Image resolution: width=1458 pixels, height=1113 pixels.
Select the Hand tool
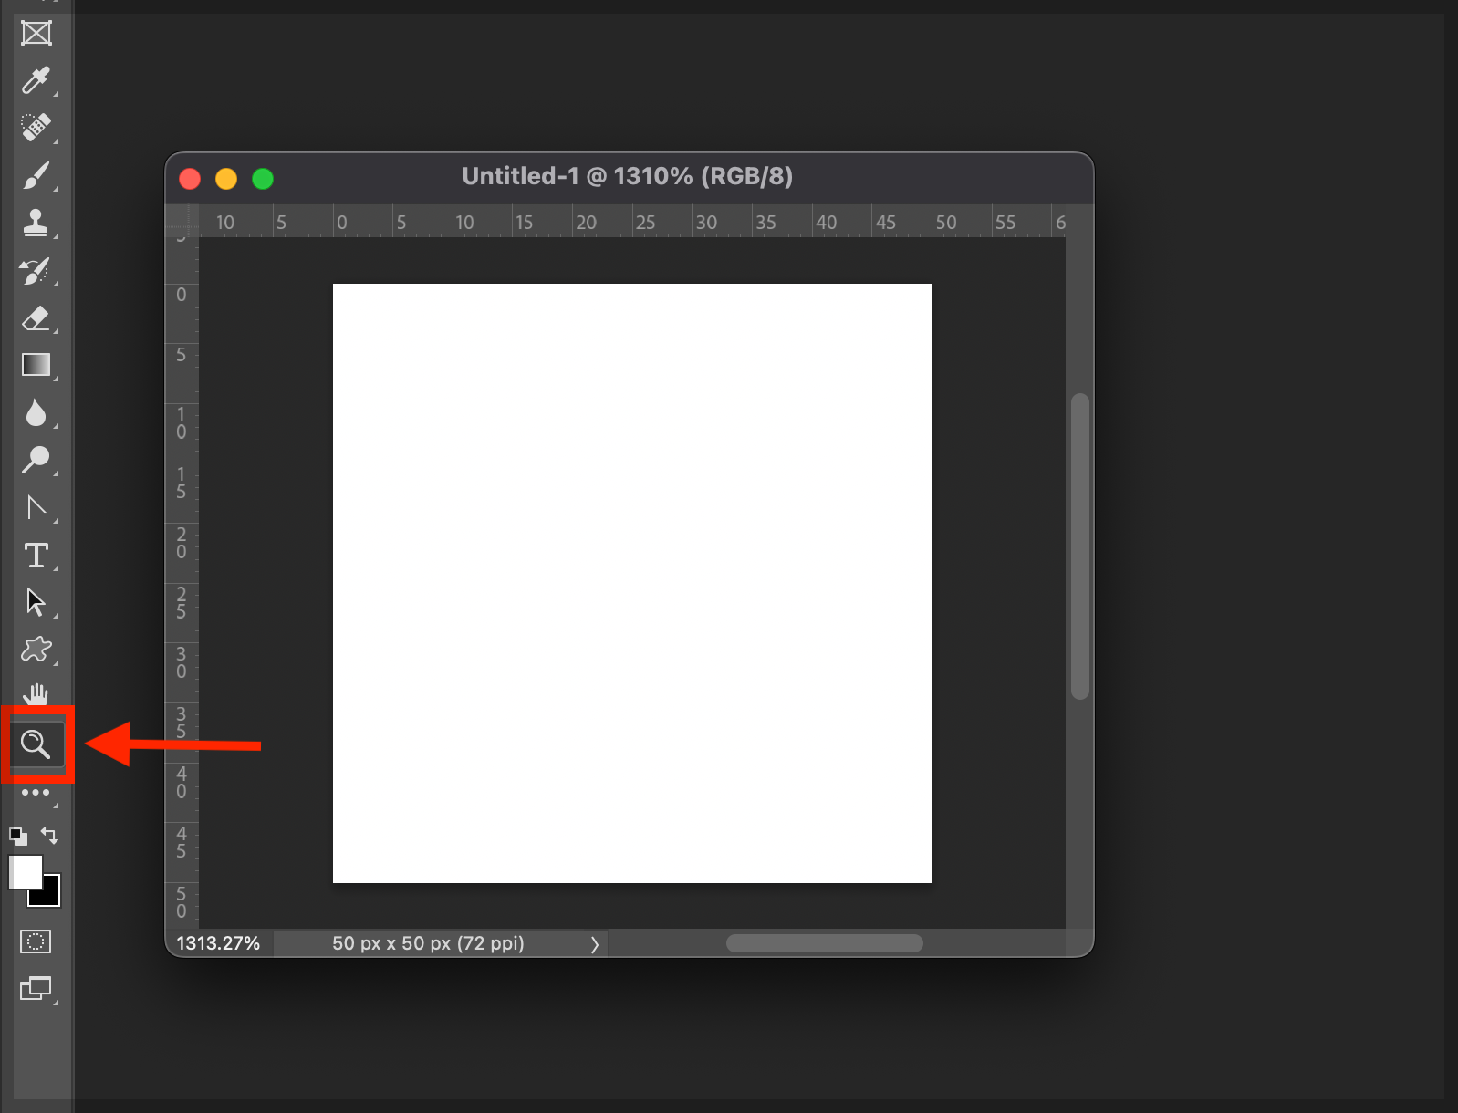pos(36,694)
